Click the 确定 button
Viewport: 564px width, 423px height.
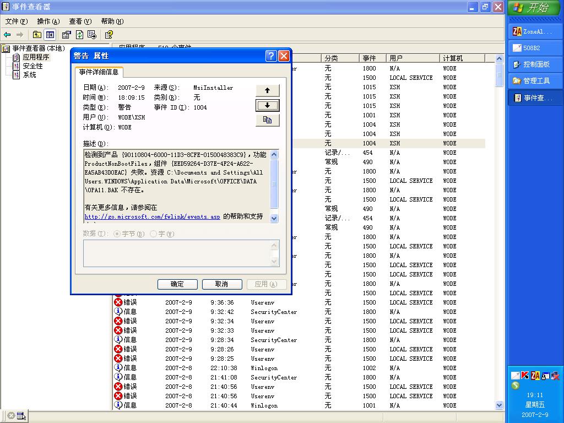pos(177,284)
